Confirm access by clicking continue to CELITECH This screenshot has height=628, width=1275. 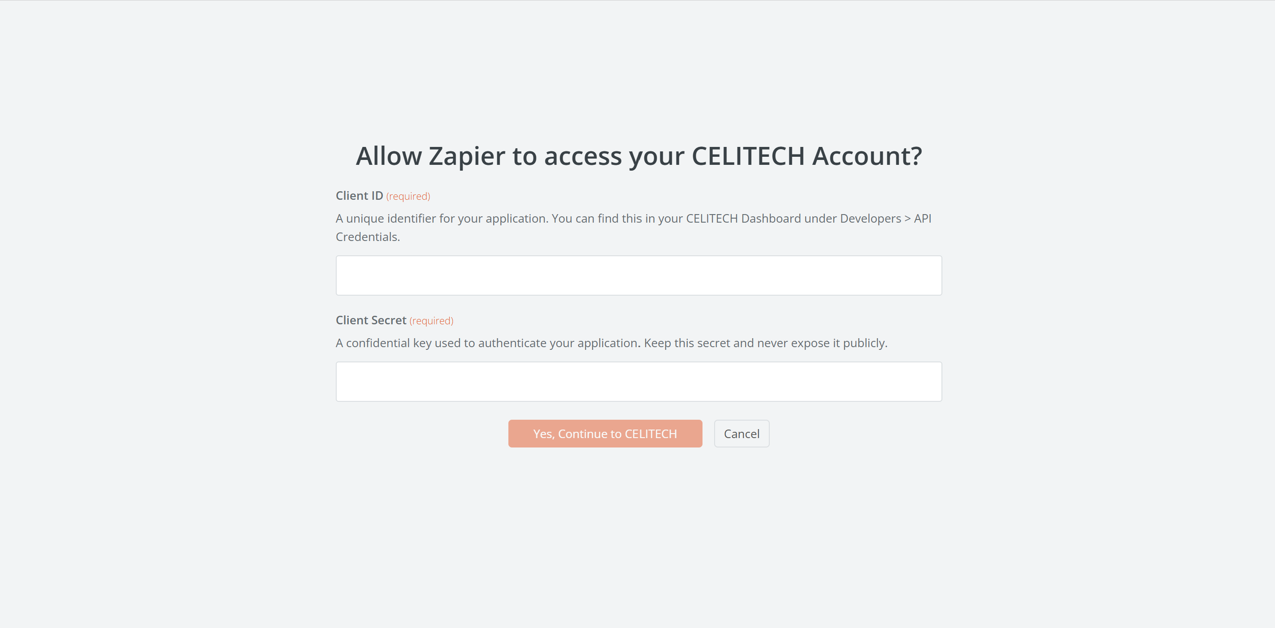click(x=605, y=433)
